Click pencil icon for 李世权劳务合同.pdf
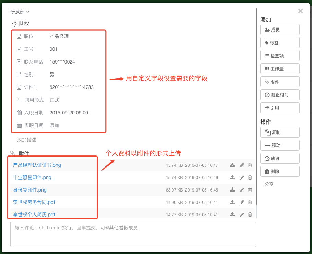 click(x=242, y=202)
